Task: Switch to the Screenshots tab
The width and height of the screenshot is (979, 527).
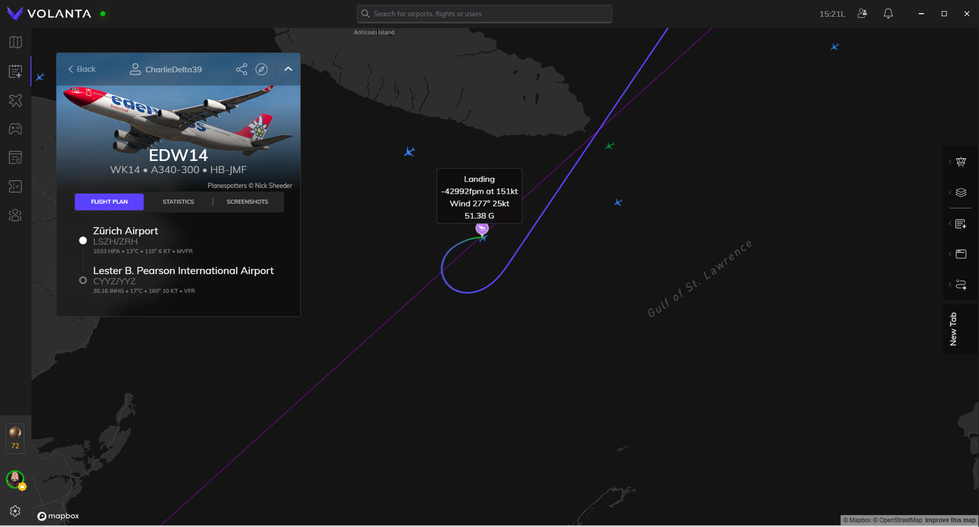Action: pos(247,202)
